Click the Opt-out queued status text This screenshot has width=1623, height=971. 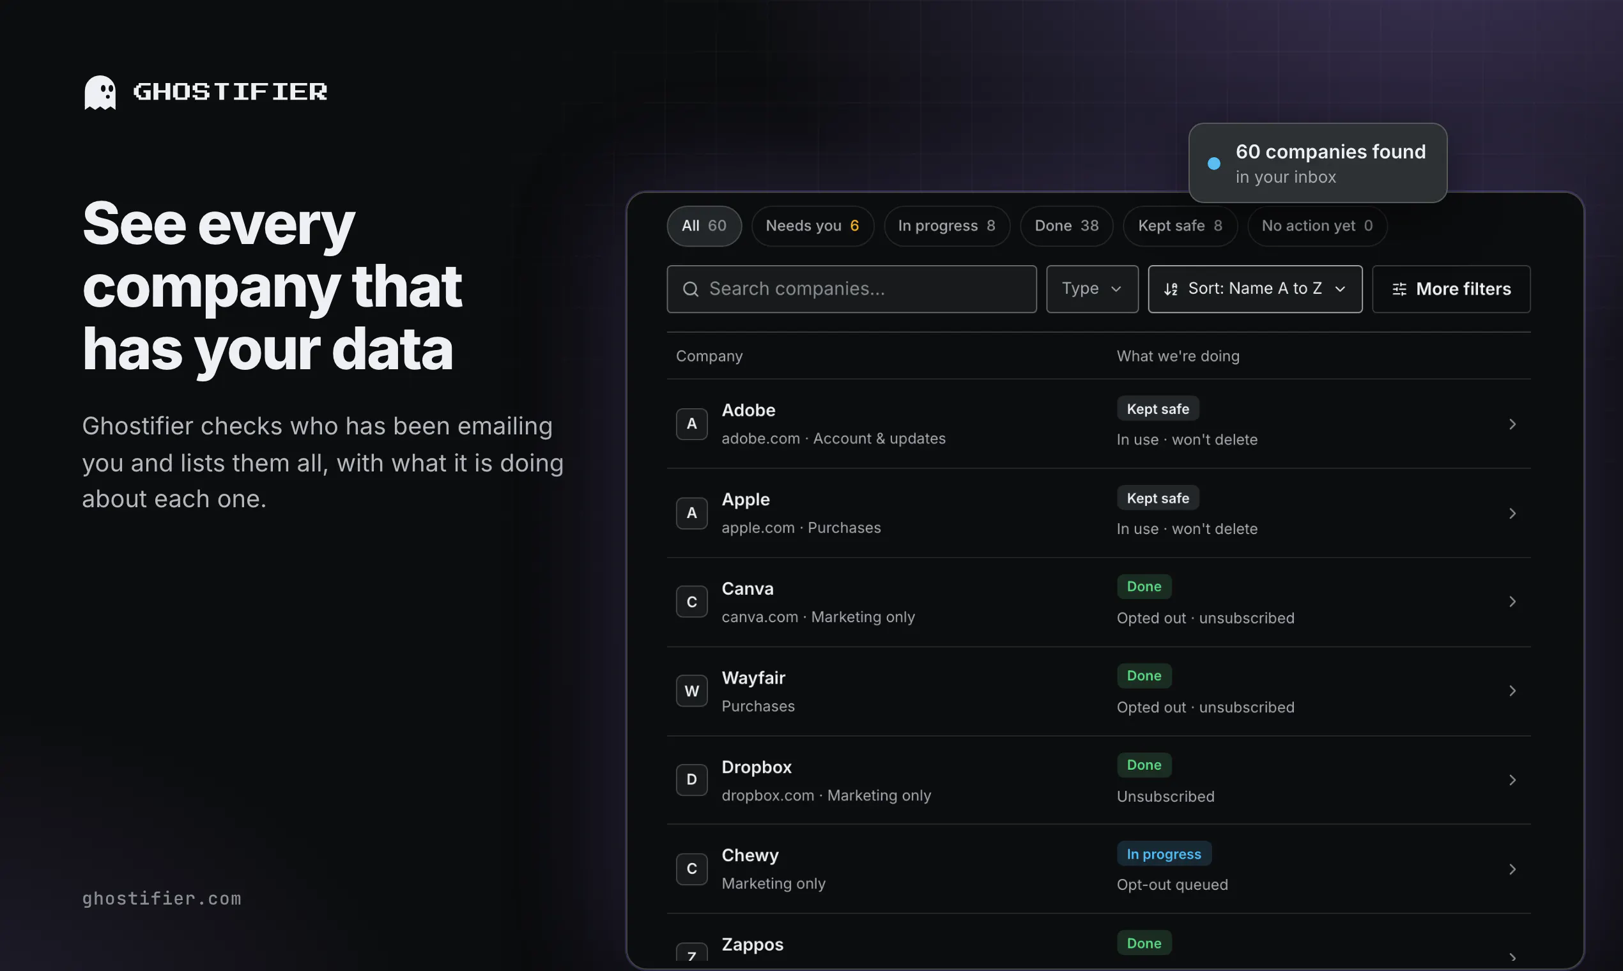coord(1172,885)
